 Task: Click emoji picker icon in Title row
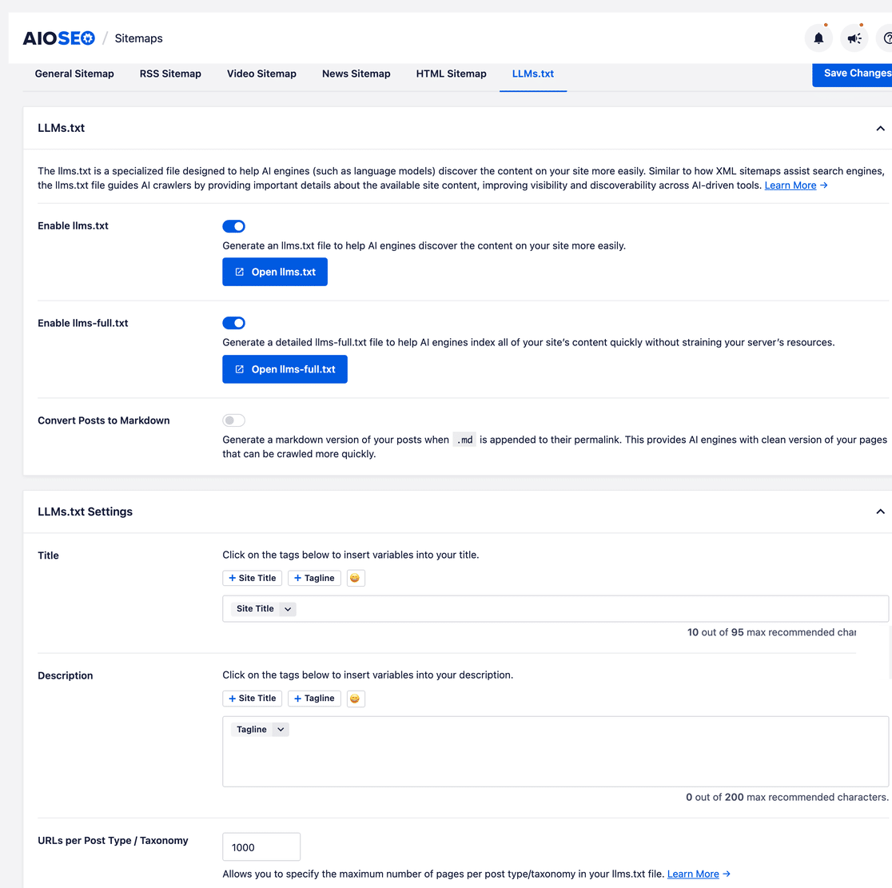tap(356, 578)
